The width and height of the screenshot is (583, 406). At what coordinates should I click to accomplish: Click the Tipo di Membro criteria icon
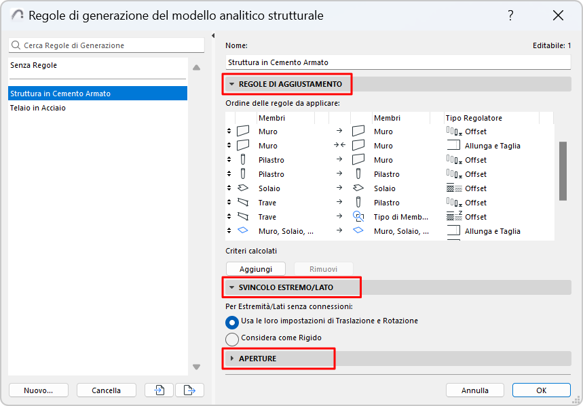(x=358, y=217)
